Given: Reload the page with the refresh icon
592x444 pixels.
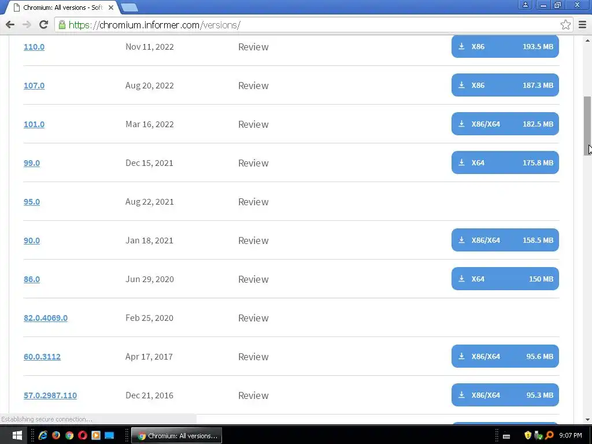Looking at the screenshot, I should (44, 25).
